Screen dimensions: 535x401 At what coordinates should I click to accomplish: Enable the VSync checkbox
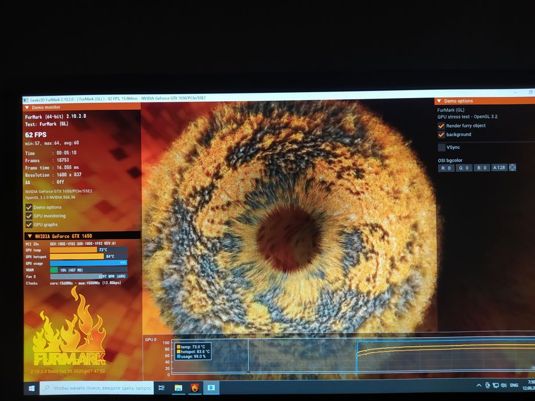point(442,147)
